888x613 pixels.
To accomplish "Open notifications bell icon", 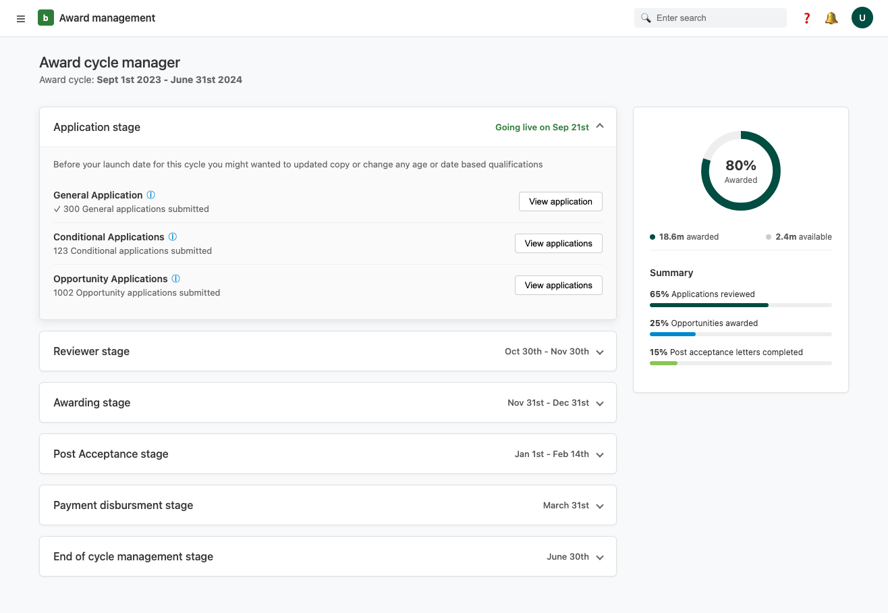I will click(831, 18).
